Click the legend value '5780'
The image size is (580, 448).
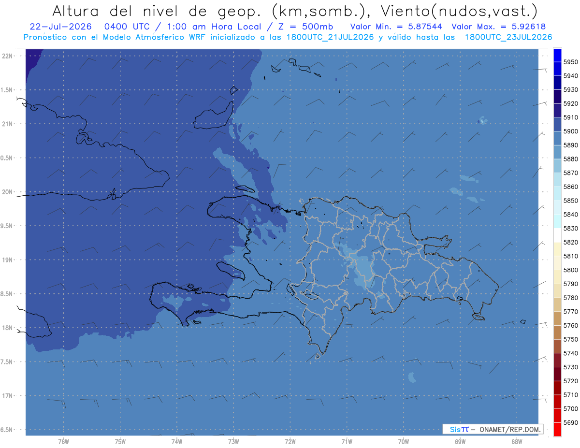[570, 298]
